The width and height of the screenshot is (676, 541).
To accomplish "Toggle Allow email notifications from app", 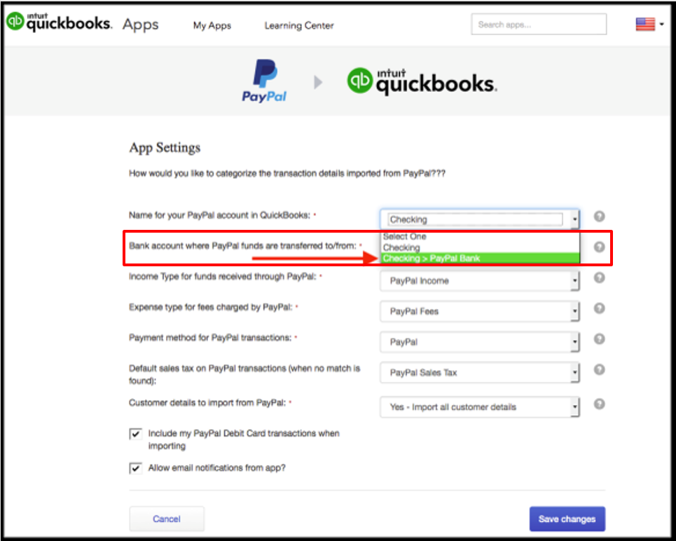I will (x=135, y=468).
